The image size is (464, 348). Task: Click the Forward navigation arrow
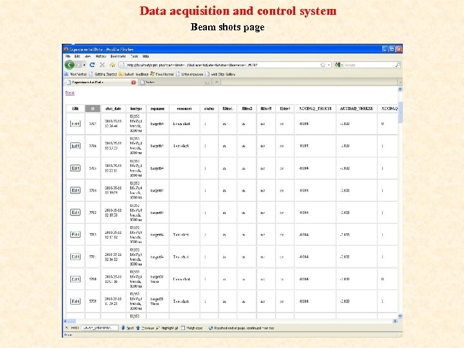(78, 64)
